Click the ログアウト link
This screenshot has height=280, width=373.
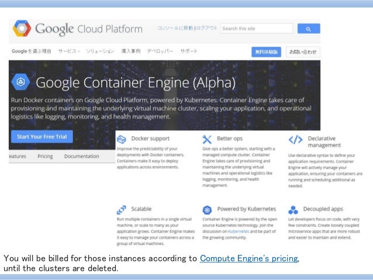206,28
